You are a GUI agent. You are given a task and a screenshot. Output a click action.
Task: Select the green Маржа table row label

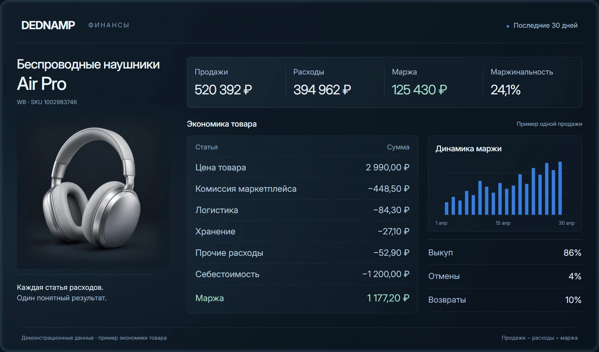click(210, 298)
